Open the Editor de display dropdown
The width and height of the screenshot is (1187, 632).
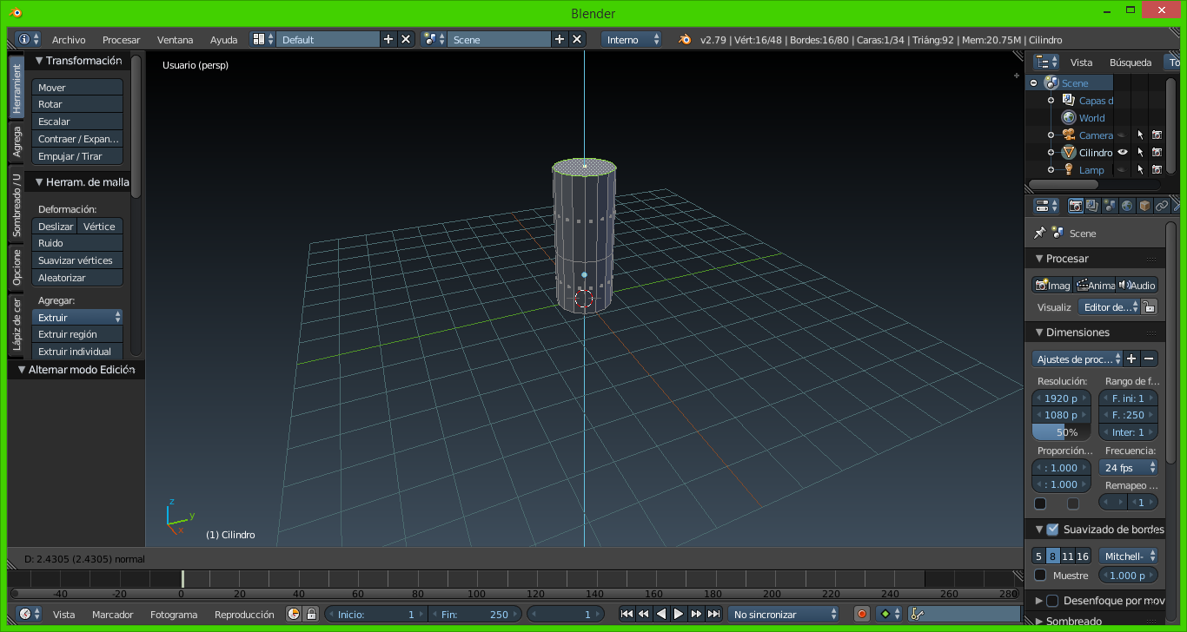click(1109, 306)
